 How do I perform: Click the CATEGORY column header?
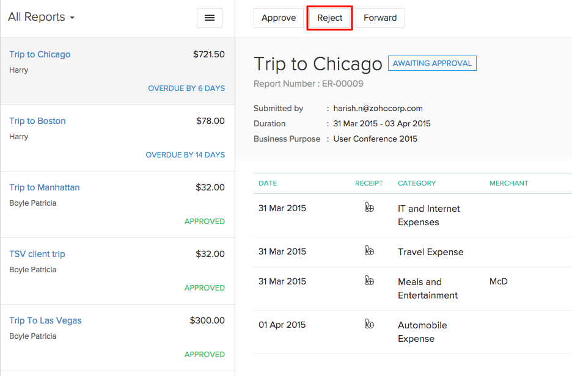[417, 183]
